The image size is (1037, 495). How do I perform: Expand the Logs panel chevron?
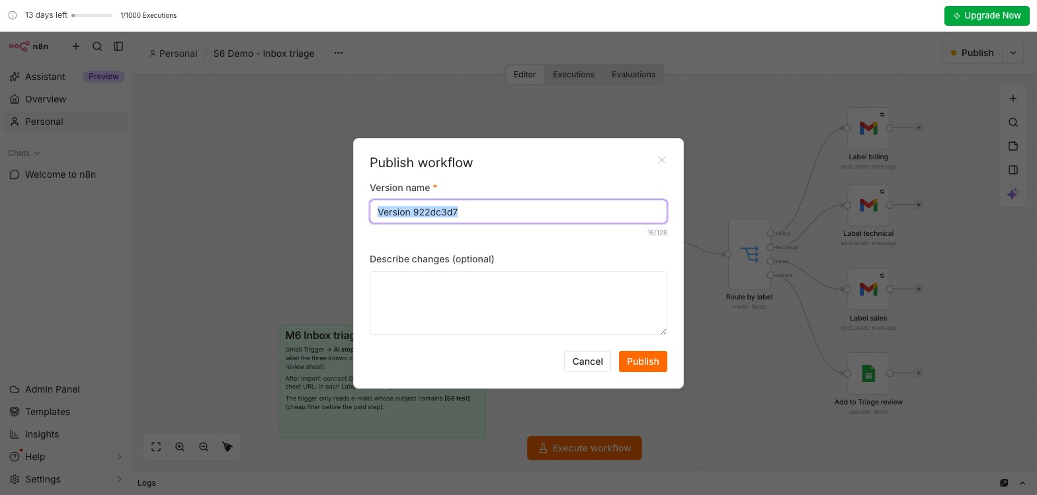click(x=1022, y=483)
